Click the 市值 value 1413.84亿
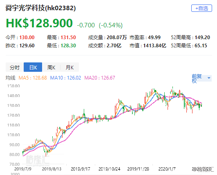217x175 pixels. 154,46
